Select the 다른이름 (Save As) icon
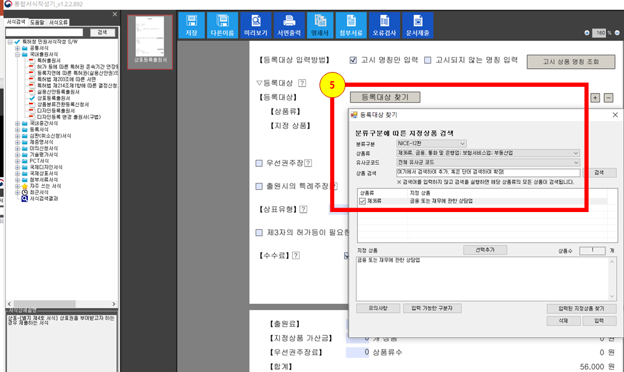 pos(223,25)
